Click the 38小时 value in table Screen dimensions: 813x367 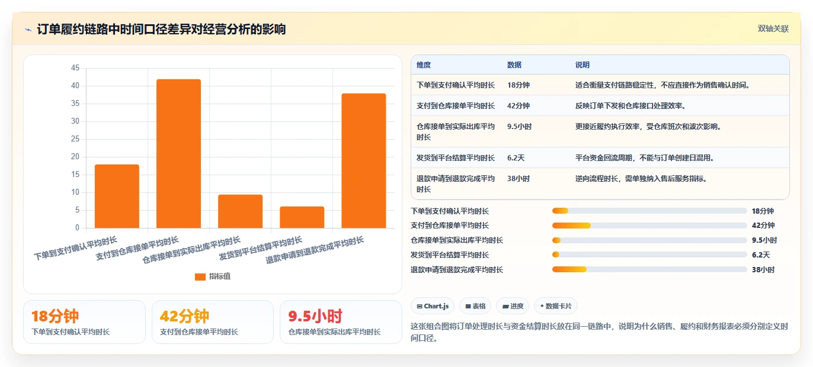(518, 178)
